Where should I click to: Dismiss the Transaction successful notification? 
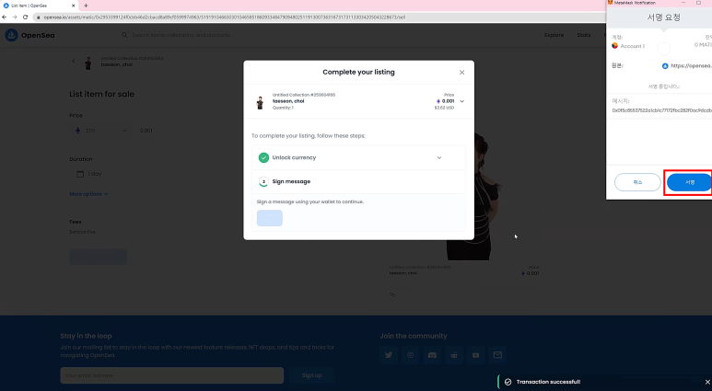coord(707,382)
